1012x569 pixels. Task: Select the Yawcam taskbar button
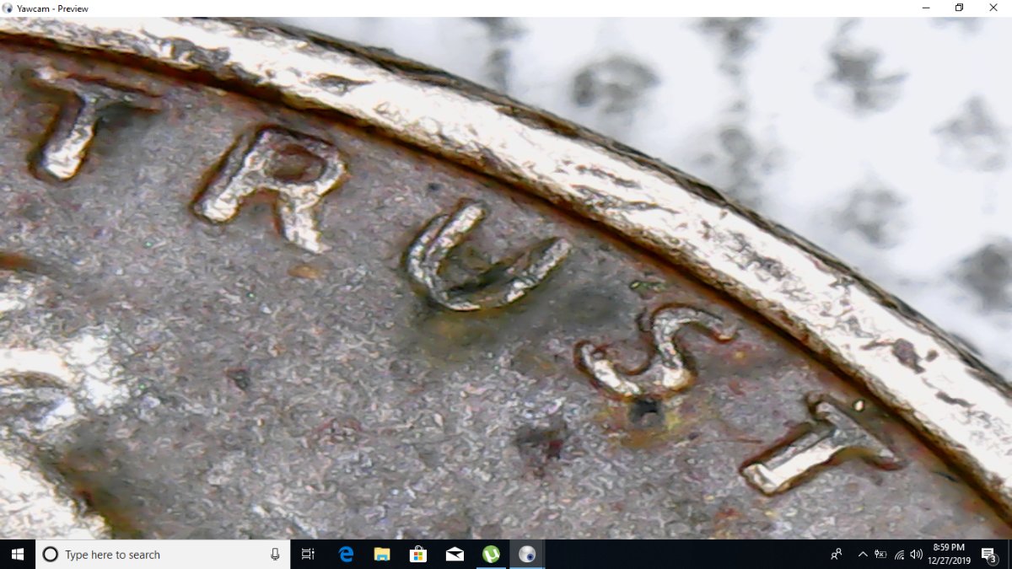tap(527, 554)
